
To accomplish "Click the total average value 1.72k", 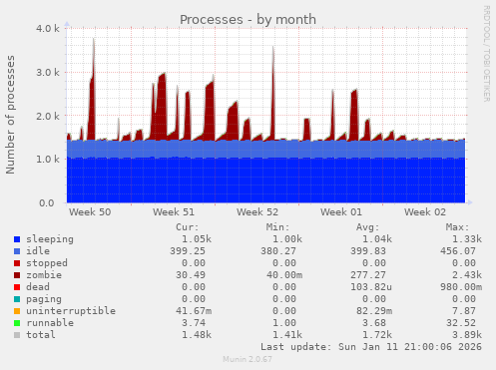I will 377,335.
